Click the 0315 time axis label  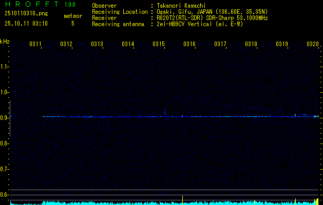tap(159, 44)
